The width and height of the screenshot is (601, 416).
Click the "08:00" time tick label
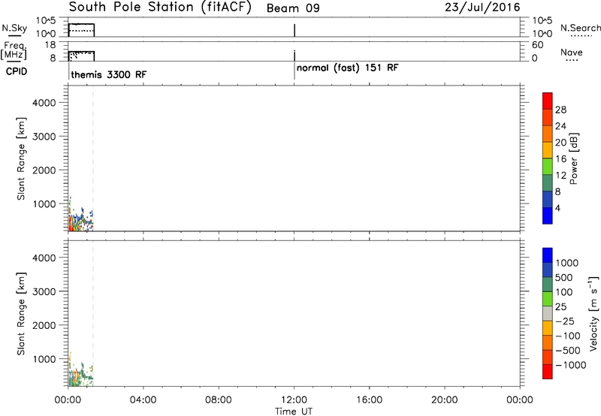pyautogui.click(x=218, y=400)
